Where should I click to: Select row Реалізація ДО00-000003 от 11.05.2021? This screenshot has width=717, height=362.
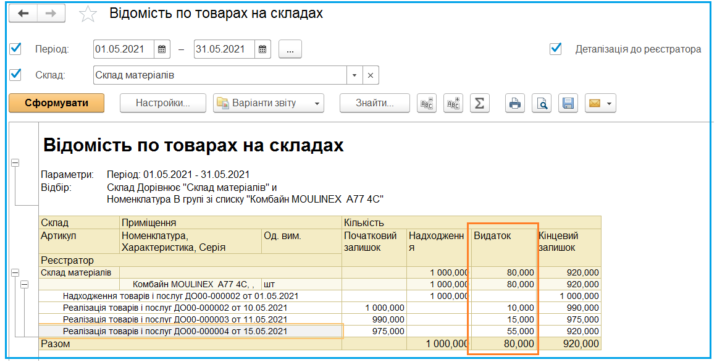pyautogui.click(x=190, y=319)
